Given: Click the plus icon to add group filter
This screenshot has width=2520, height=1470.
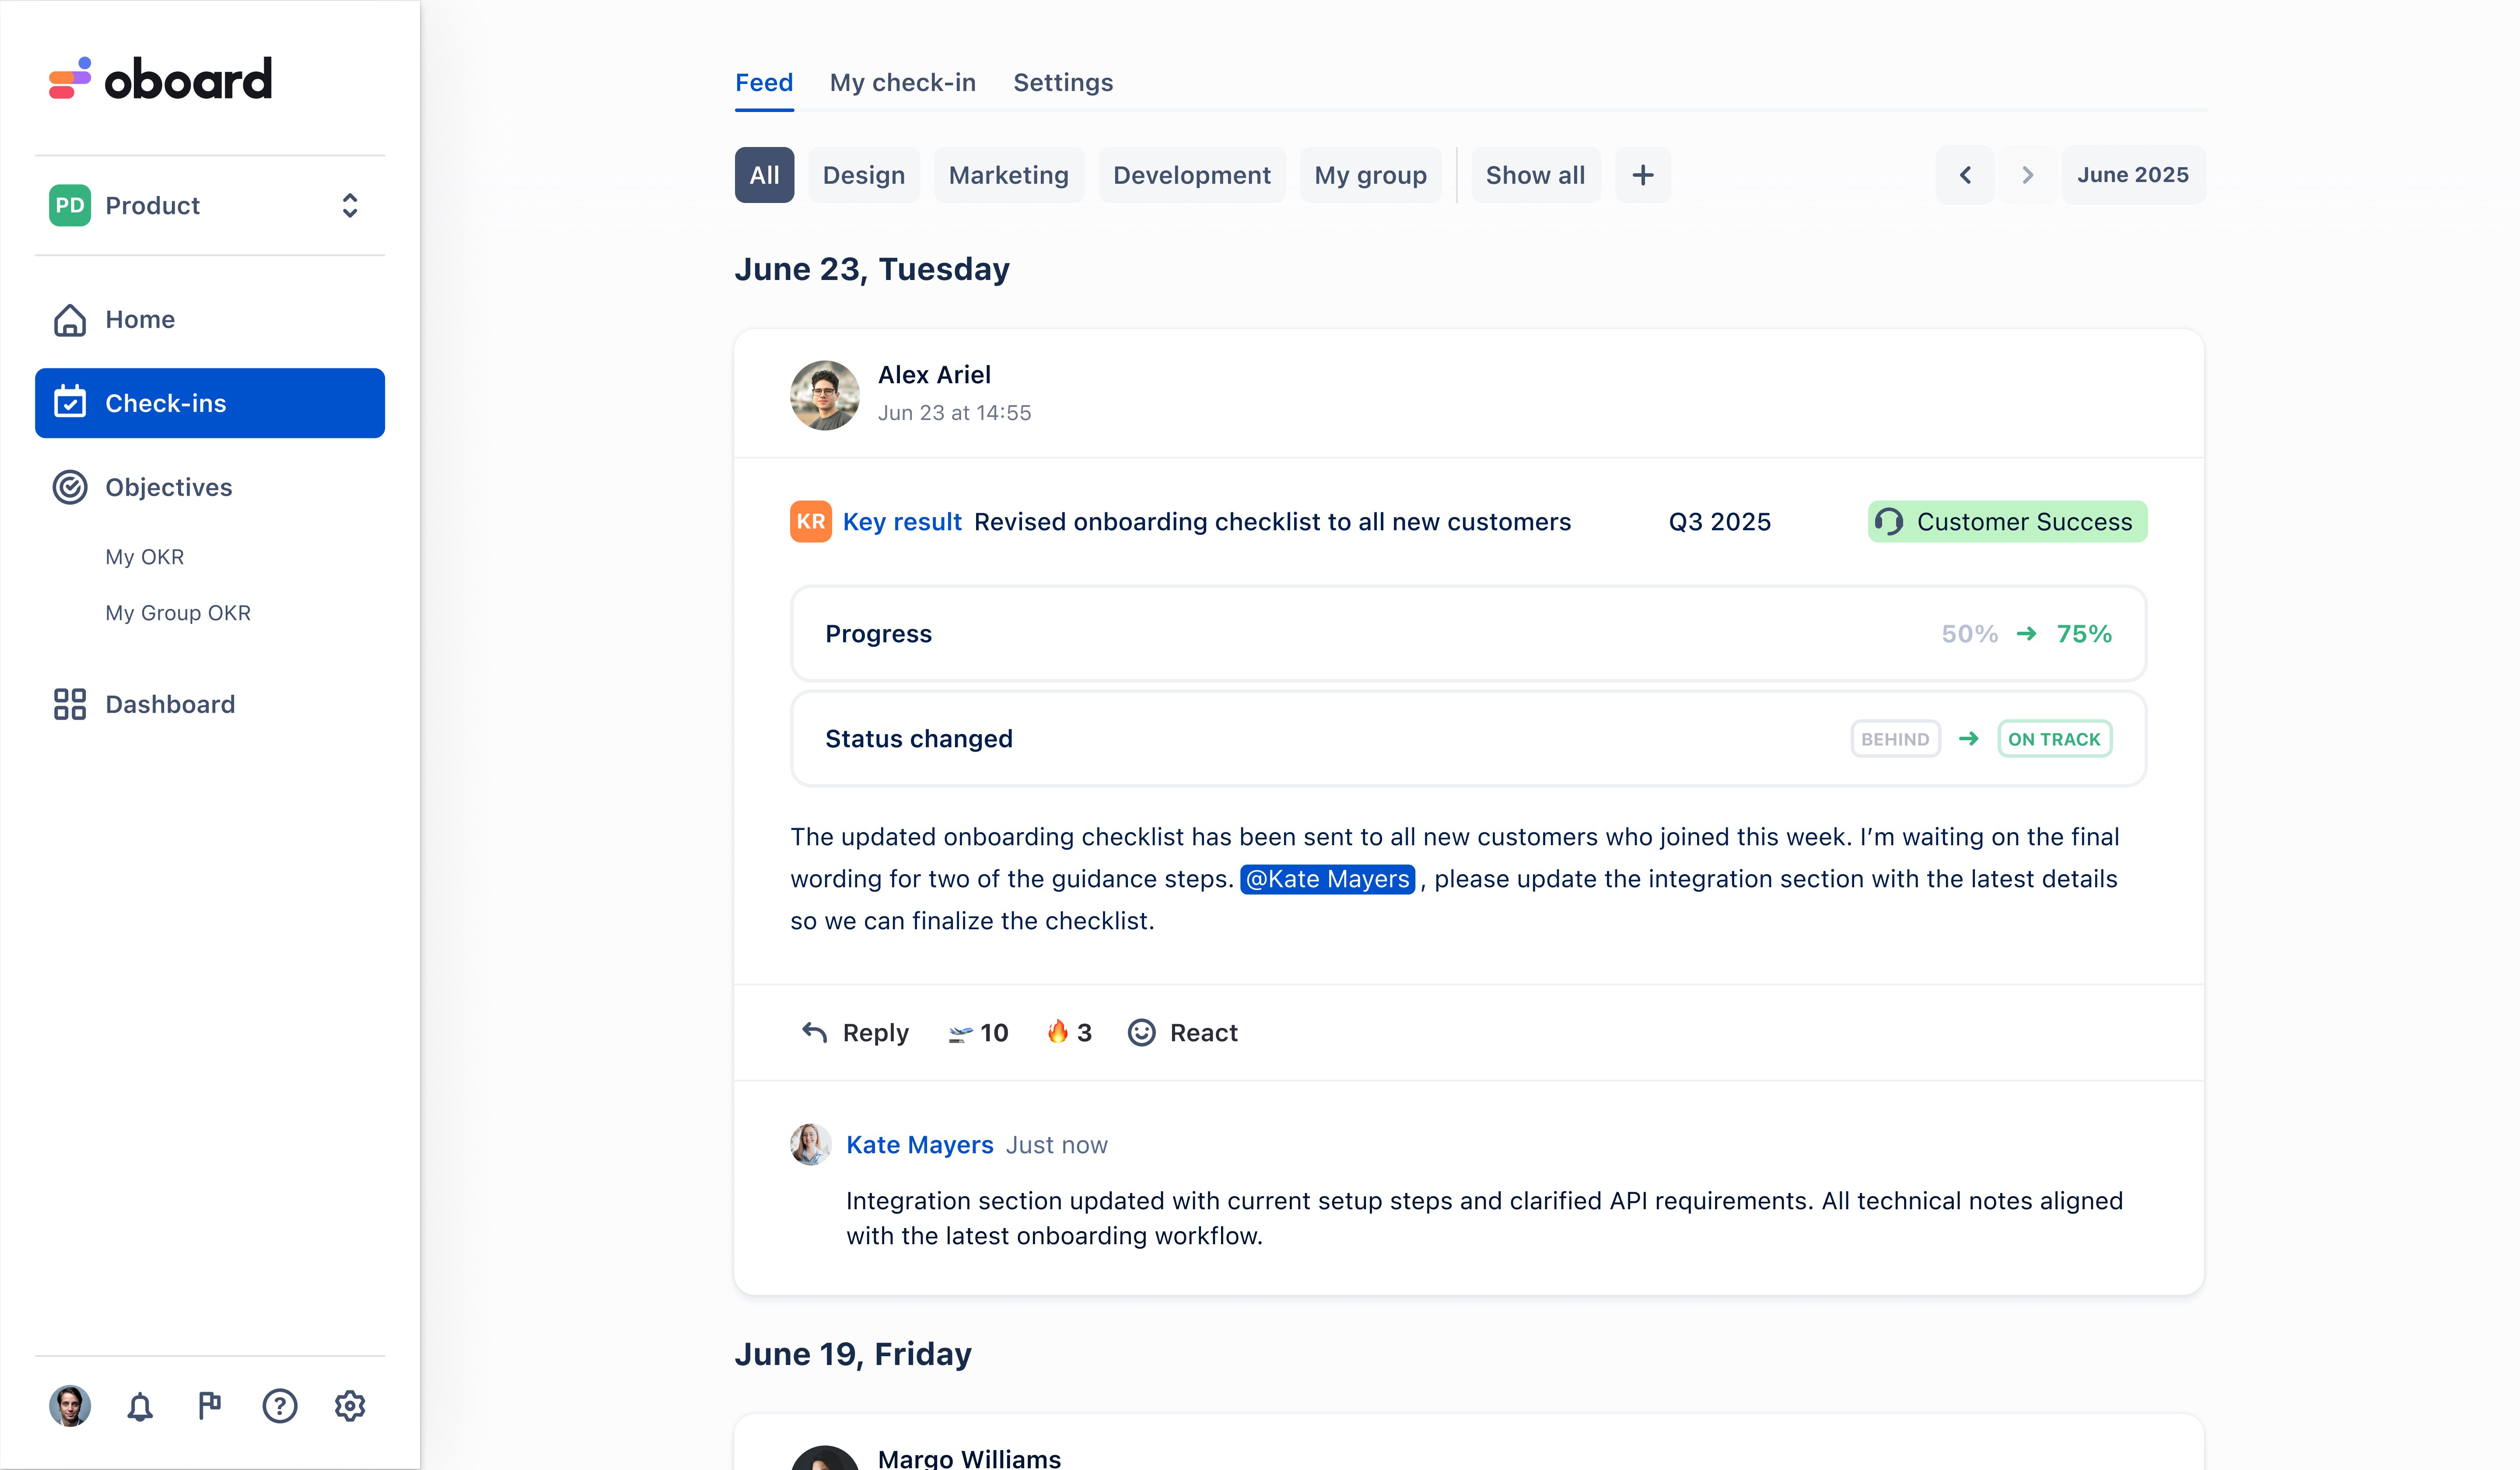Looking at the screenshot, I should (1642, 175).
